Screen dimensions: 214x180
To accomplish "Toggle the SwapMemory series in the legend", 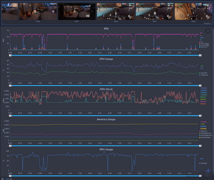I will click(x=205, y=133).
